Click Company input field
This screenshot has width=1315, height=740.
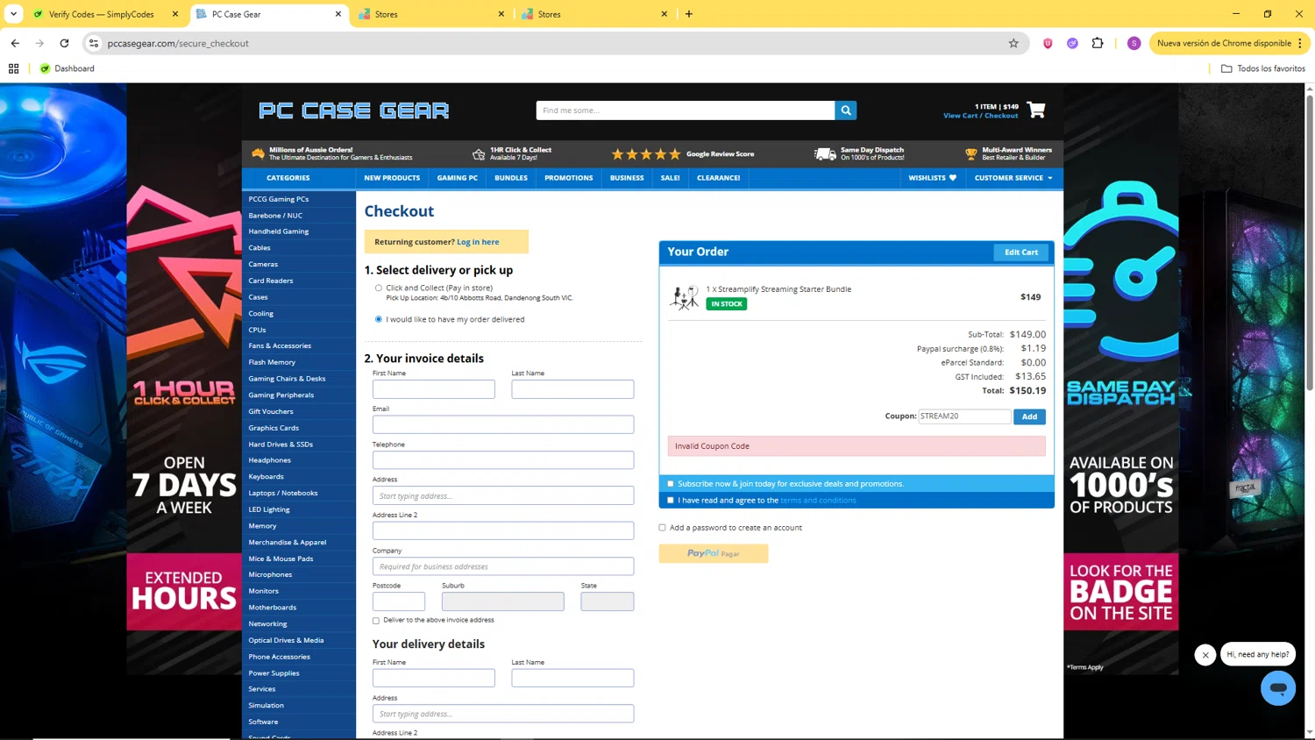click(x=503, y=566)
